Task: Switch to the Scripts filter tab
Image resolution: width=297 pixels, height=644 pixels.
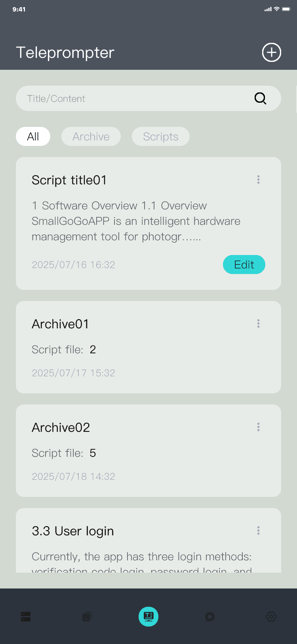Action: pyautogui.click(x=161, y=136)
